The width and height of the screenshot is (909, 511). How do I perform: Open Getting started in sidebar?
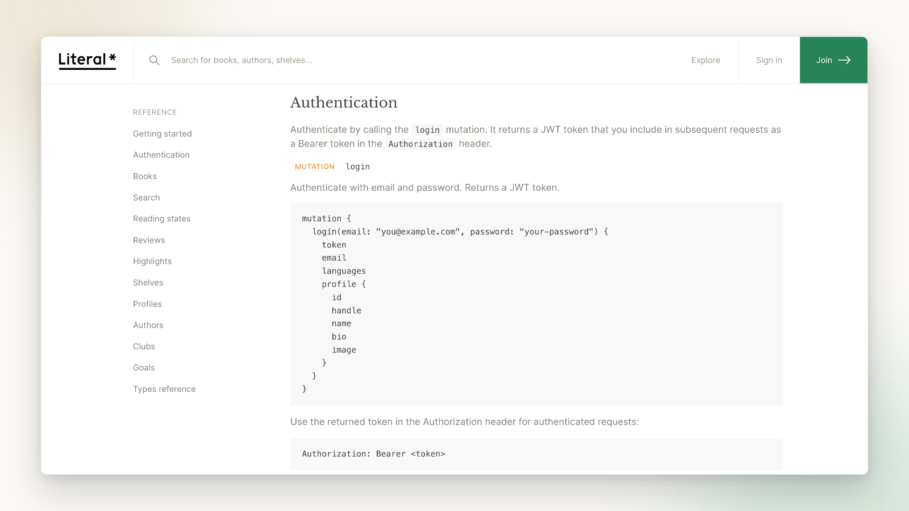[x=162, y=134]
